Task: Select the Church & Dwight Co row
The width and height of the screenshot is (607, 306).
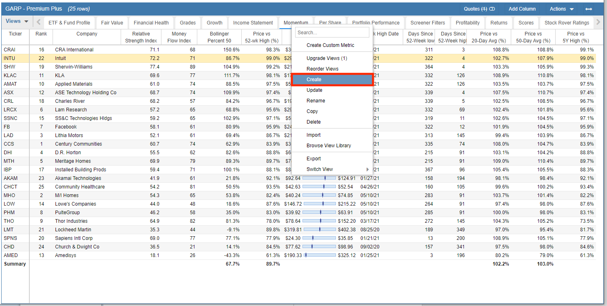Action: (x=77, y=247)
